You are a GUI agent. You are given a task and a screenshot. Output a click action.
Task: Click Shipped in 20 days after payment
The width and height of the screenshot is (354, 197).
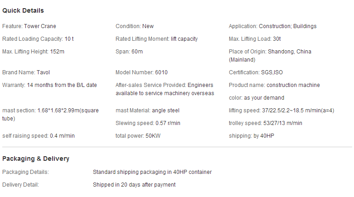pyautogui.click(x=134, y=185)
